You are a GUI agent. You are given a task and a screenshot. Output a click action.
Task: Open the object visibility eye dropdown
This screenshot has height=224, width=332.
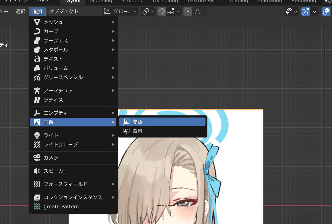click(x=292, y=11)
